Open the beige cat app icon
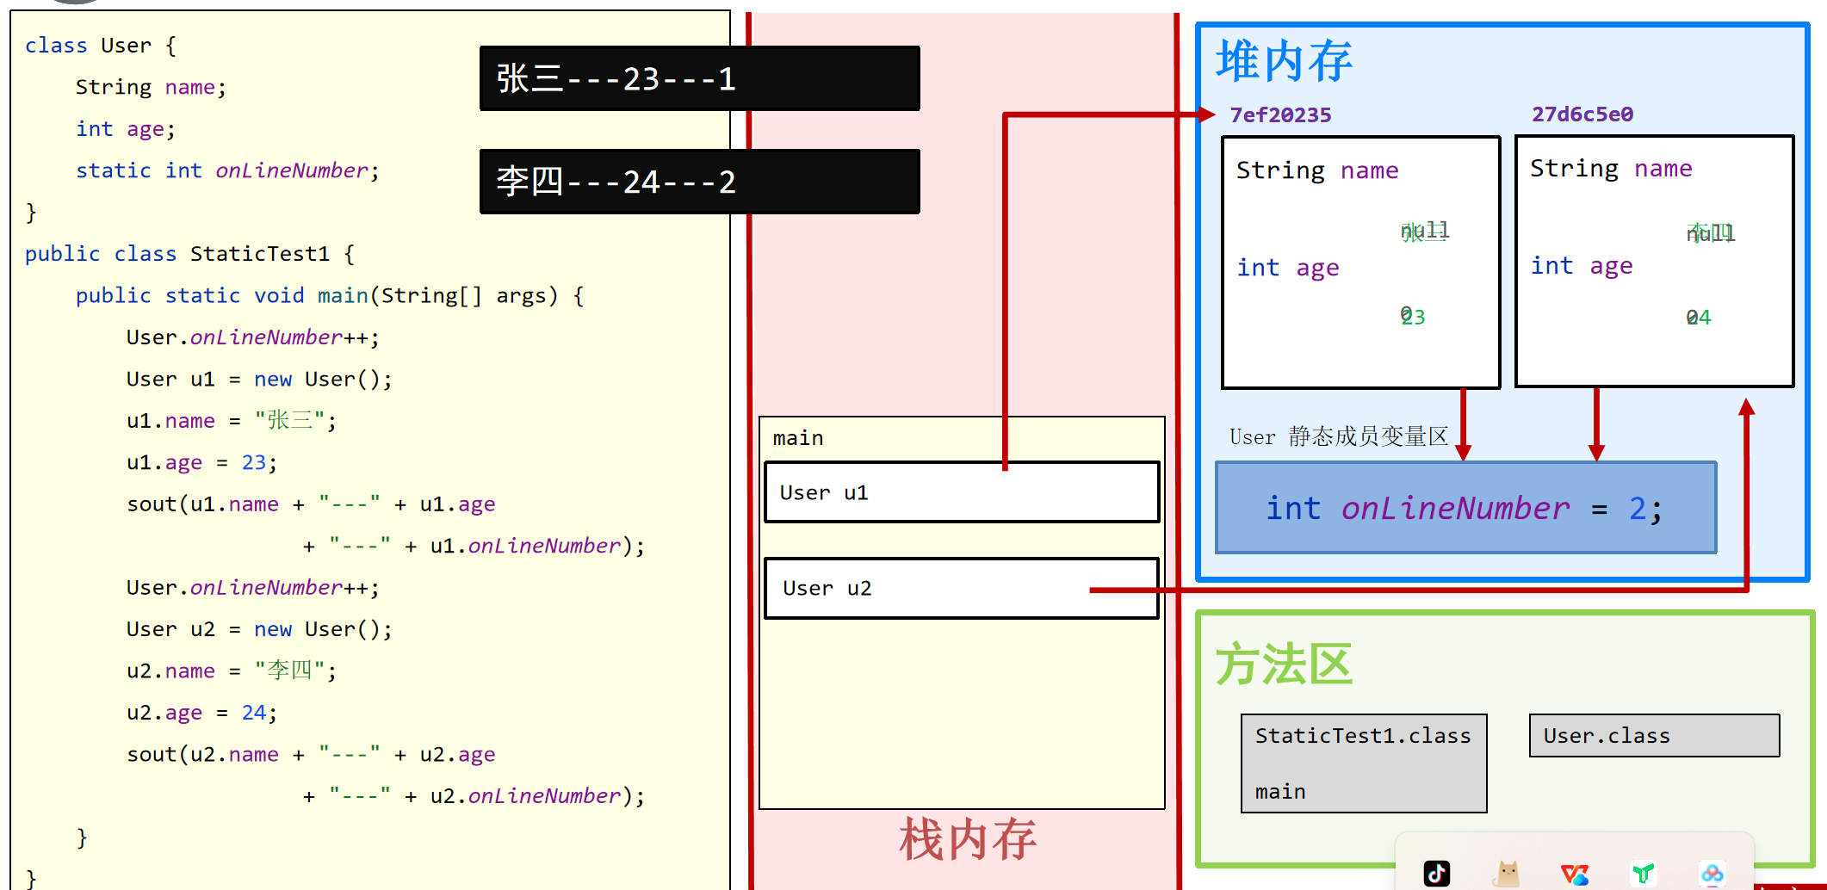This screenshot has width=1827, height=890. point(1507,874)
